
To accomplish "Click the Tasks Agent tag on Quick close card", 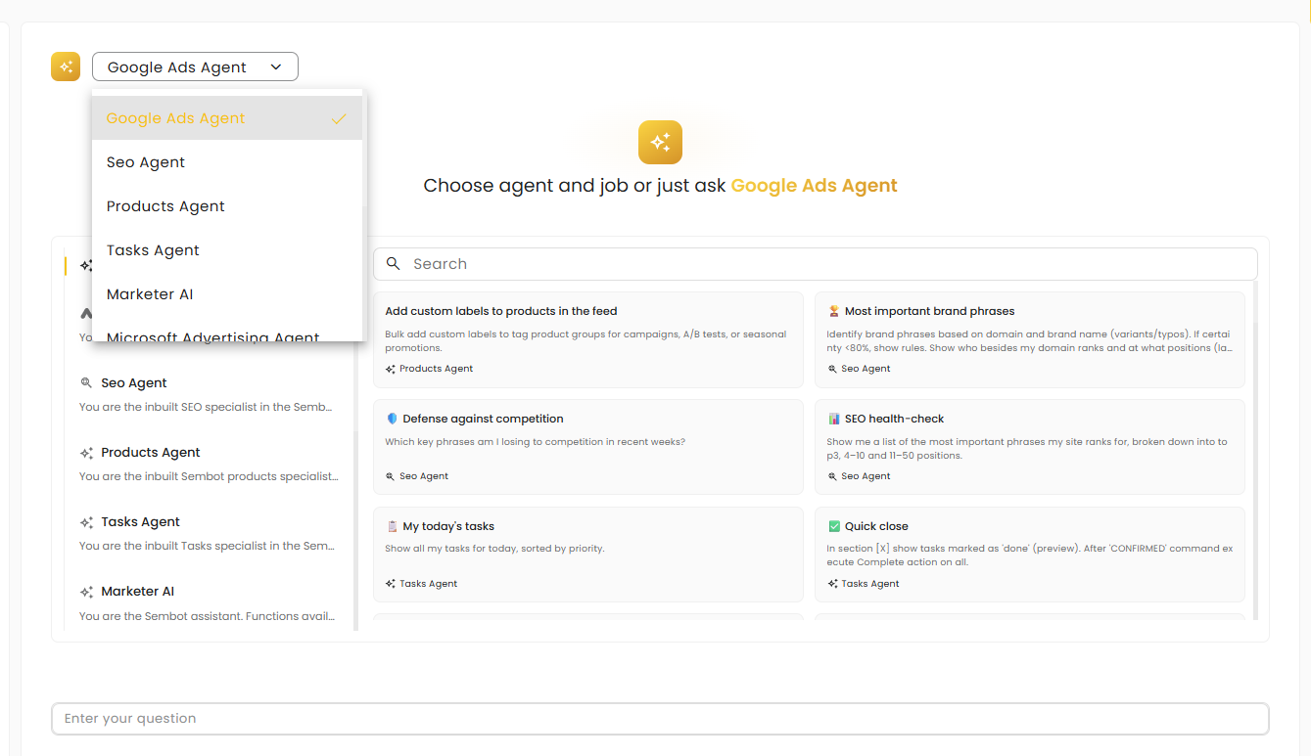I will click(864, 584).
